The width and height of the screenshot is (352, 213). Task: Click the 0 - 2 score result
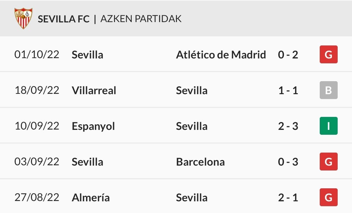point(288,55)
